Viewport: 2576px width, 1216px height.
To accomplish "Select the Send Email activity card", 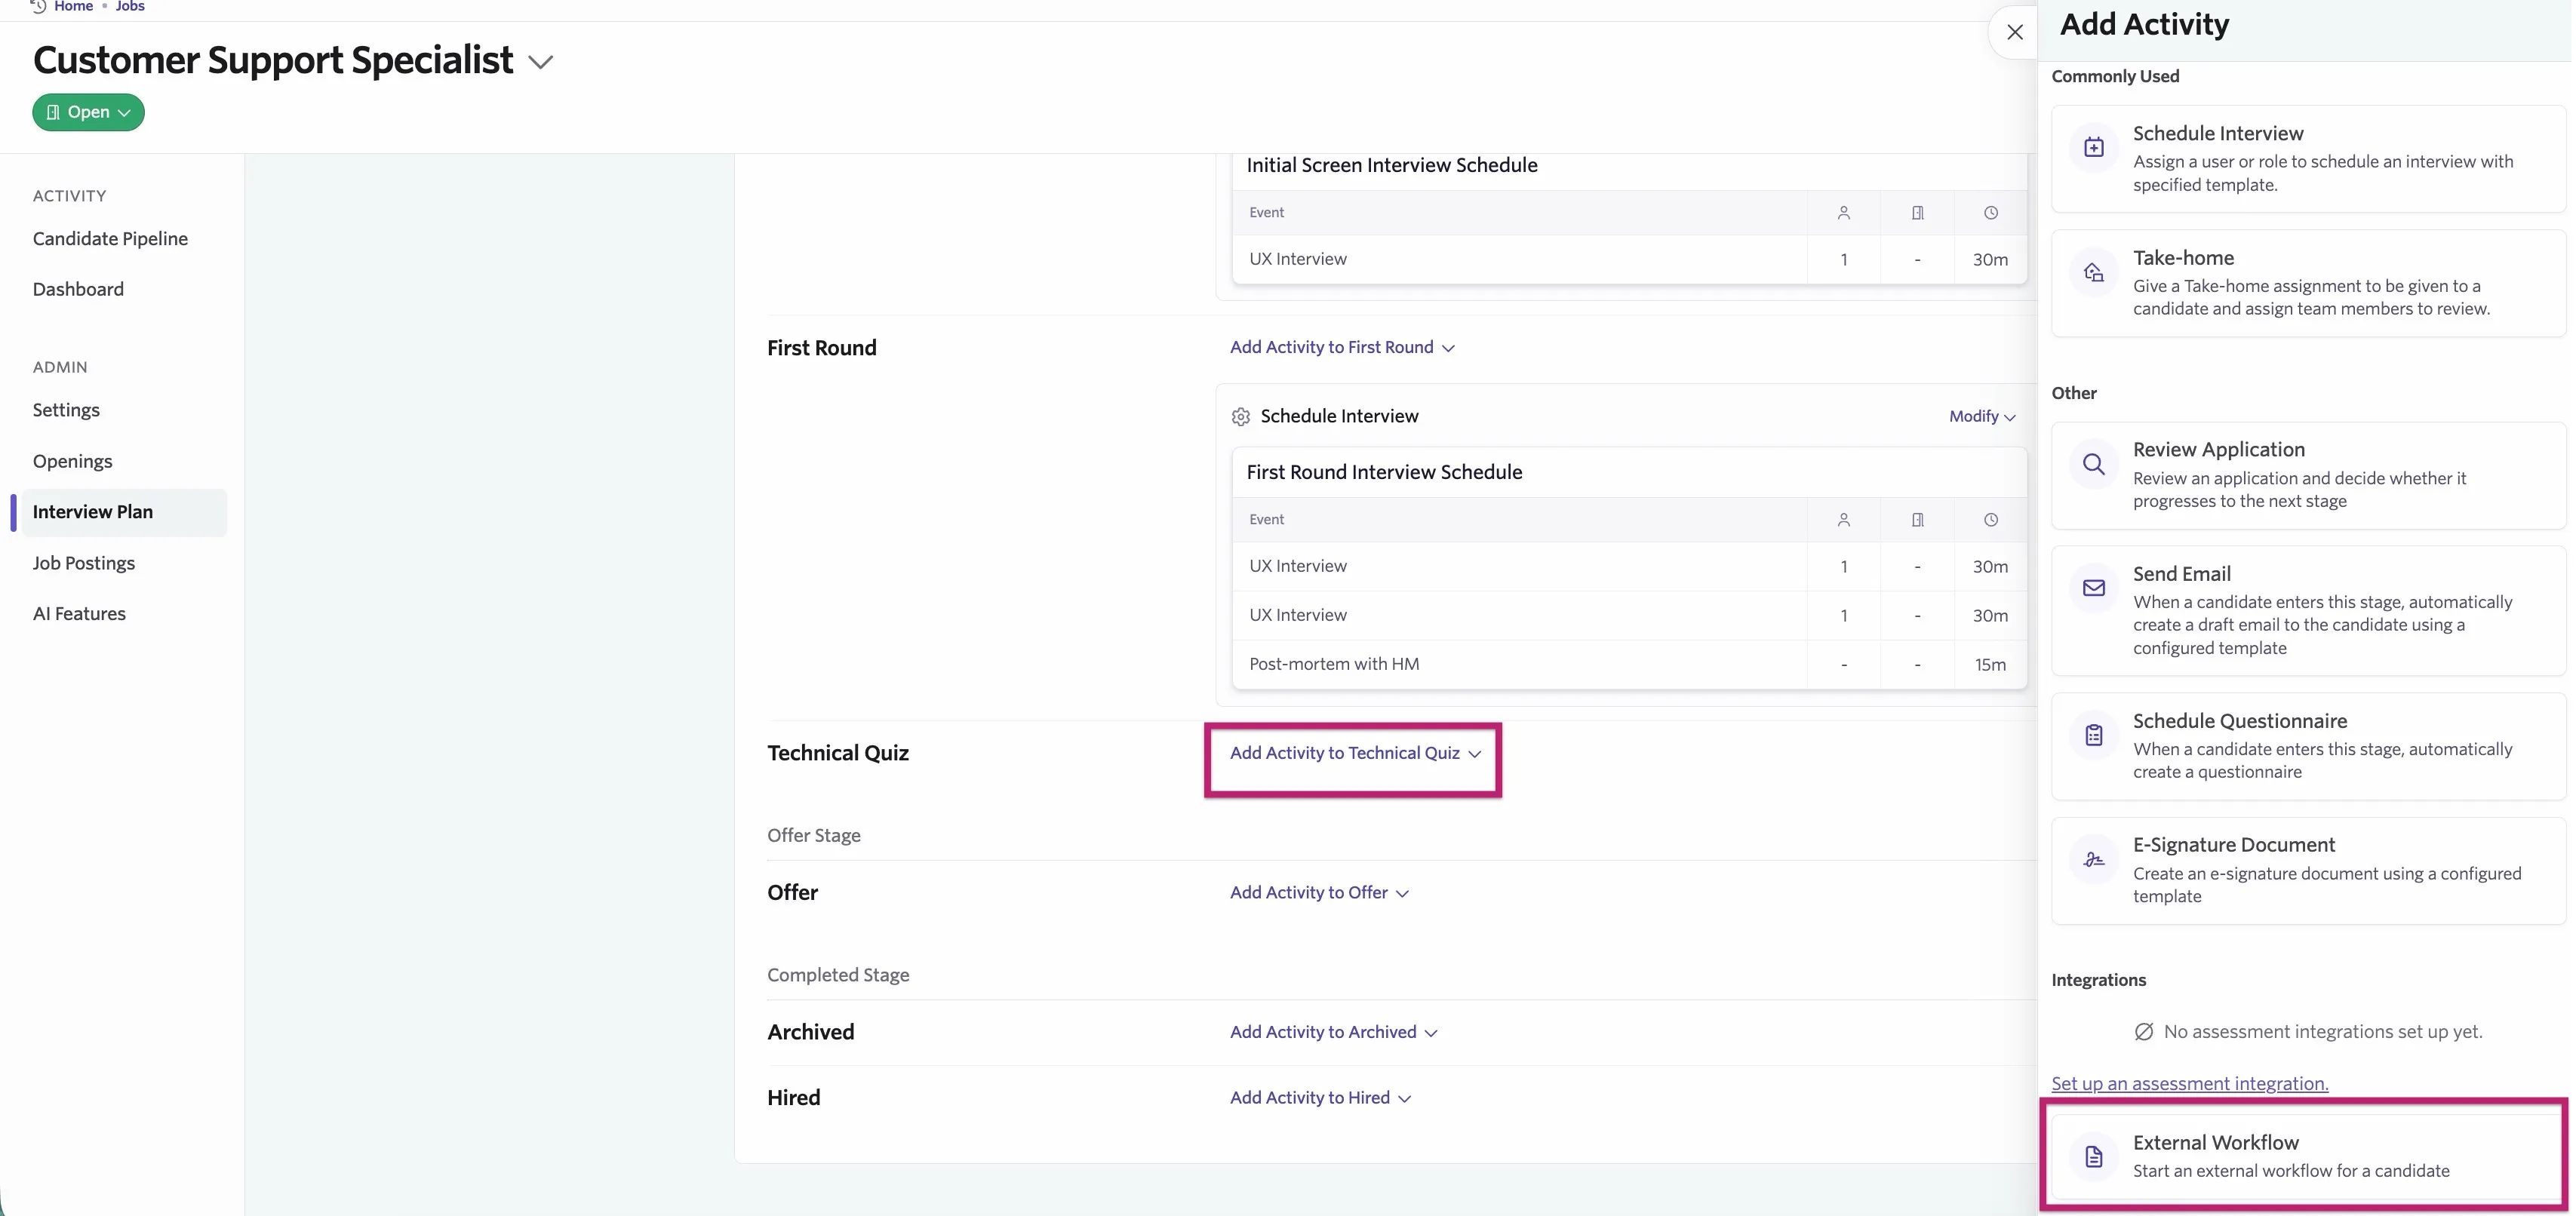I will (x=2308, y=610).
